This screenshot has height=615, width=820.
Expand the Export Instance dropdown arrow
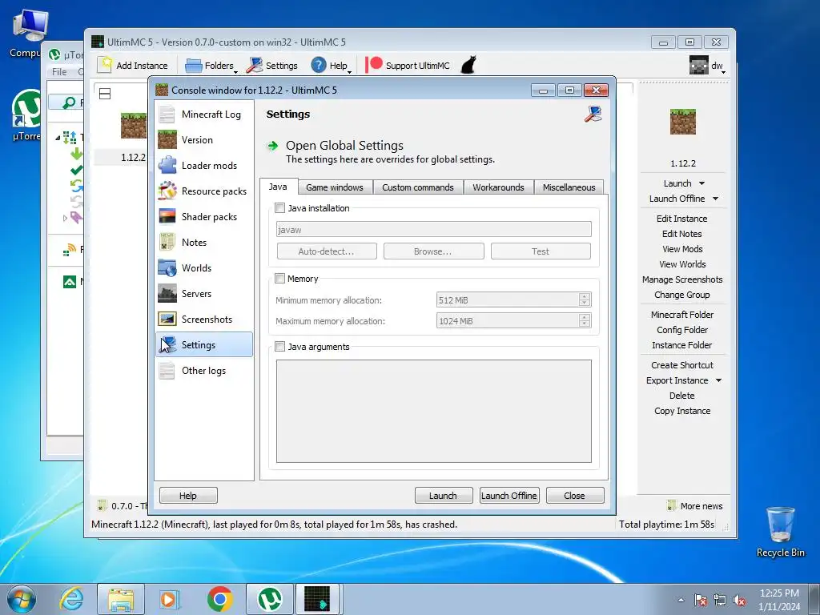pyautogui.click(x=718, y=380)
